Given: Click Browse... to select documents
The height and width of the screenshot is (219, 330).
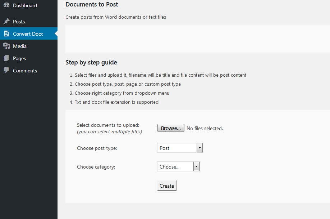Looking at the screenshot, I should (x=171, y=128).
